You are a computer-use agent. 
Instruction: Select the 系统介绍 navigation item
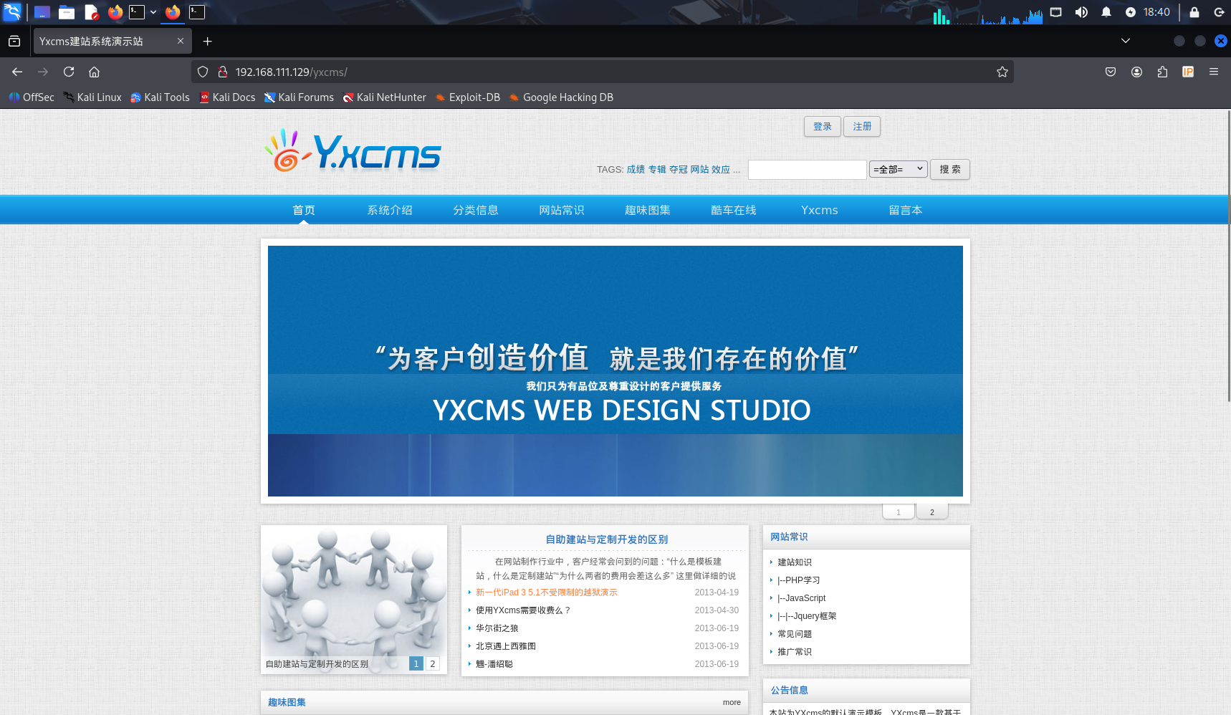coord(390,210)
